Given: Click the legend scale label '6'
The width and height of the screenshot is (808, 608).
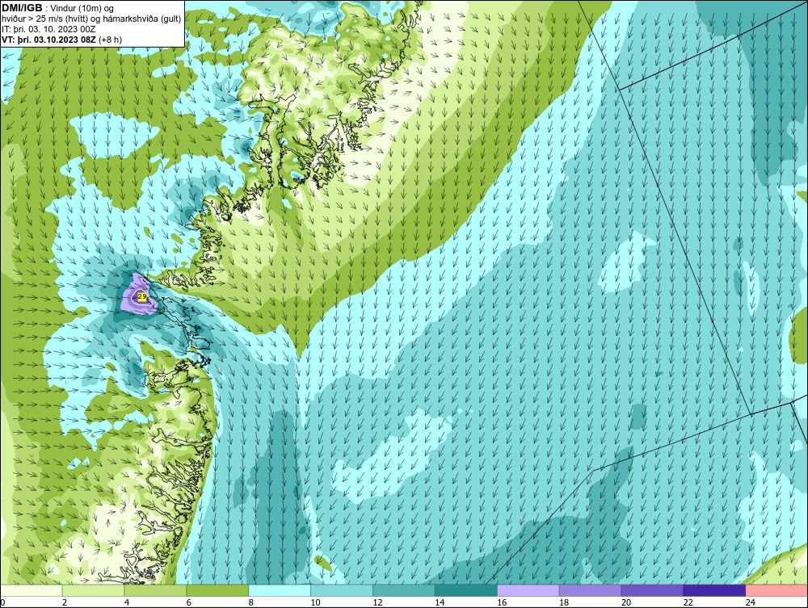Looking at the screenshot, I should (x=188, y=603).
